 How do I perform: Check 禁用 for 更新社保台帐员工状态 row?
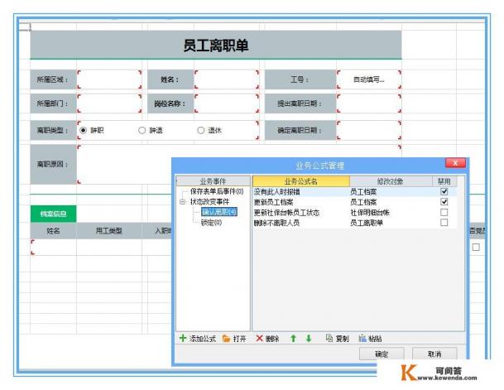[x=444, y=212]
